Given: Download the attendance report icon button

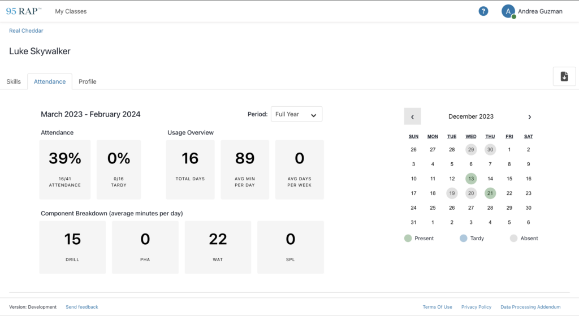Looking at the screenshot, I should coord(564,76).
